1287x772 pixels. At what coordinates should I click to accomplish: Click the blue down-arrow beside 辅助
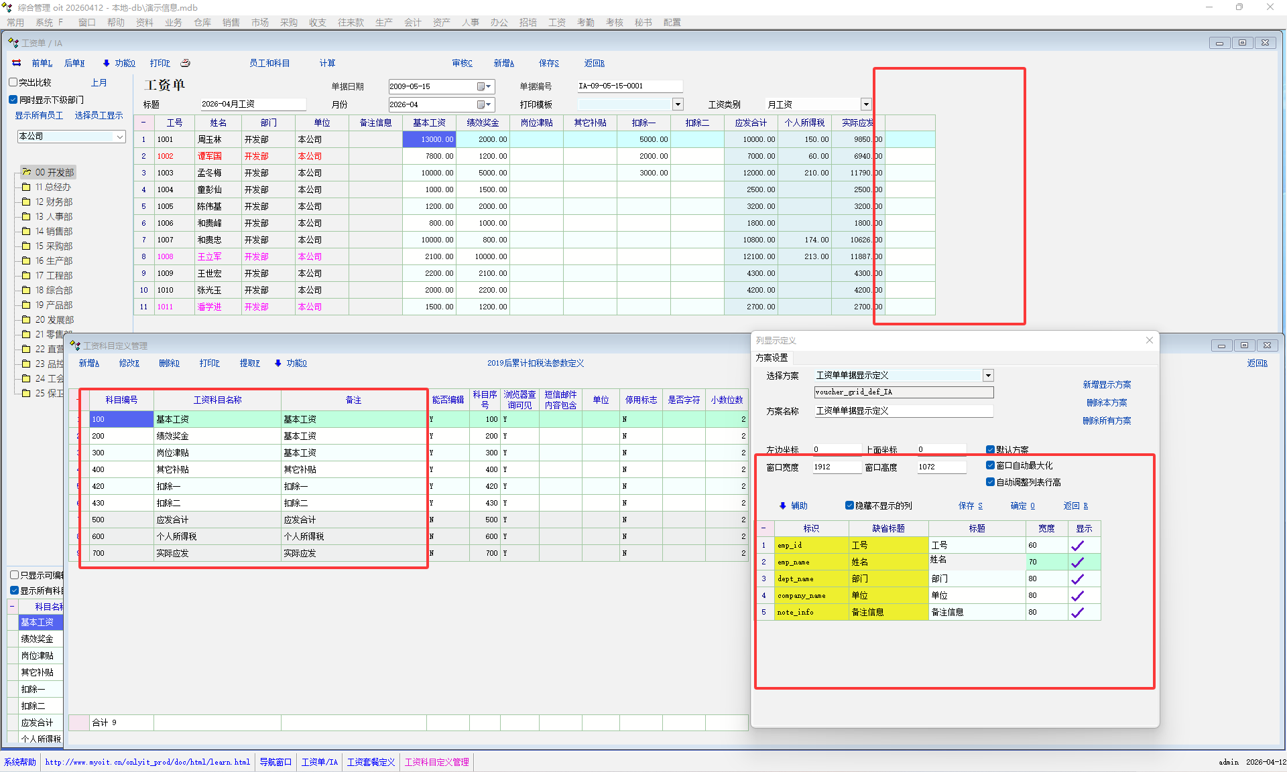pos(782,506)
